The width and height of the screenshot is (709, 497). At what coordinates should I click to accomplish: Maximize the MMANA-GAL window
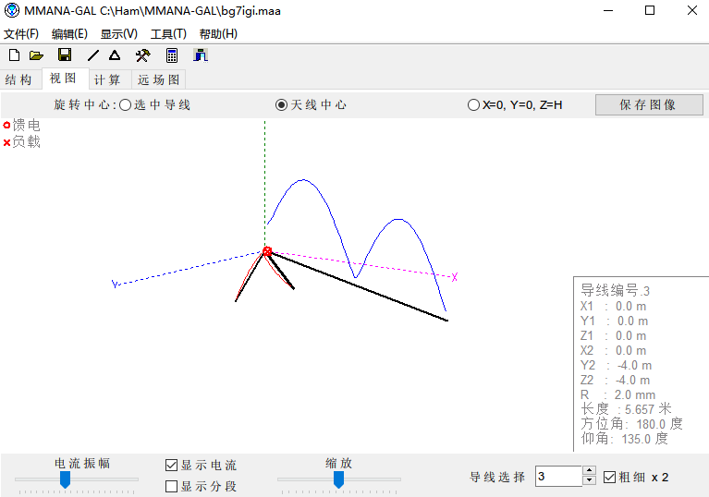(x=650, y=10)
